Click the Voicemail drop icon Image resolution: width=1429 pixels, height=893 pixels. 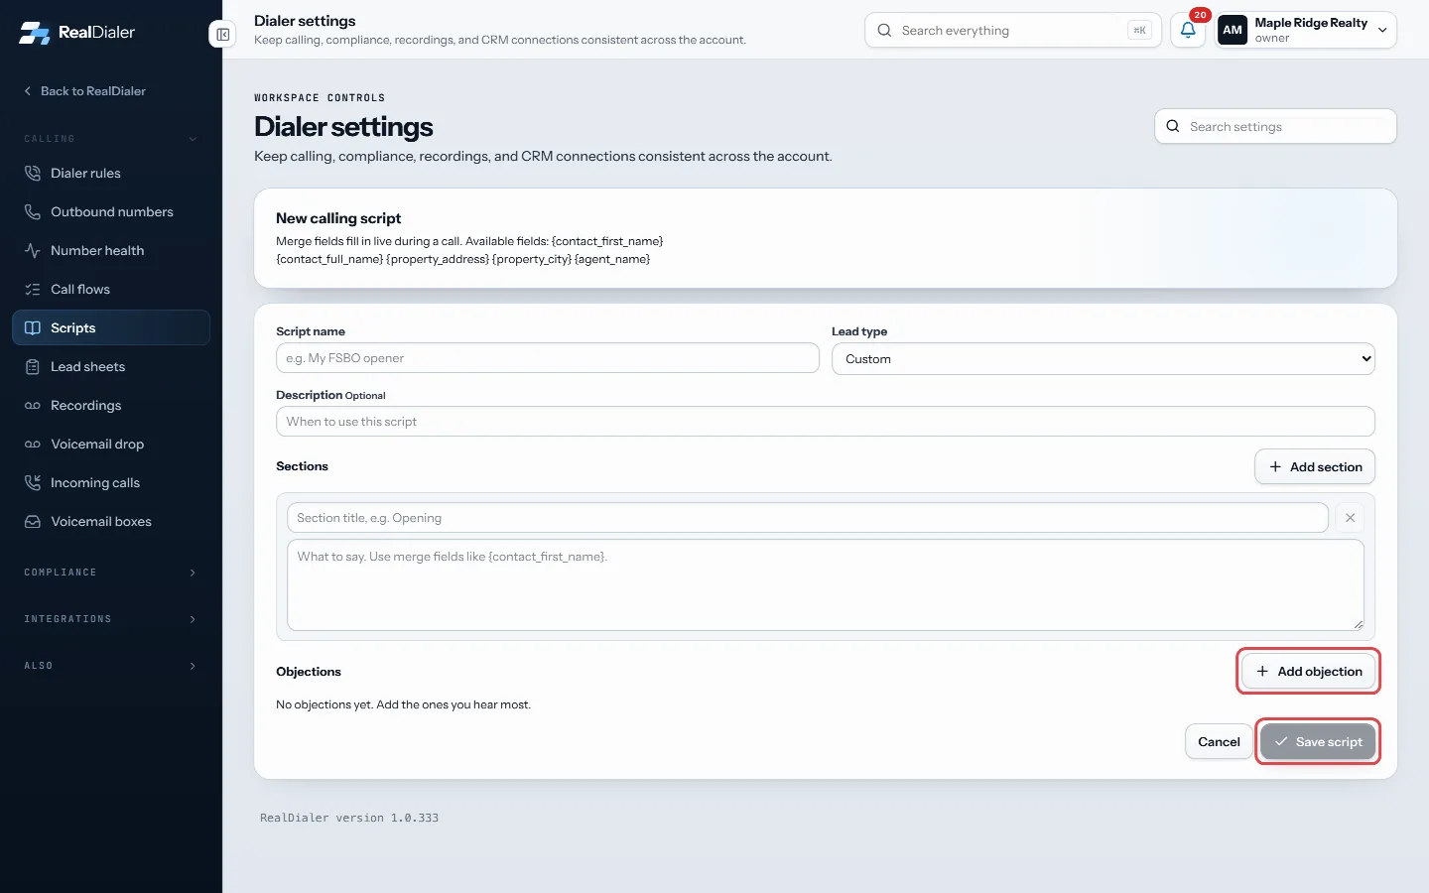[33, 444]
